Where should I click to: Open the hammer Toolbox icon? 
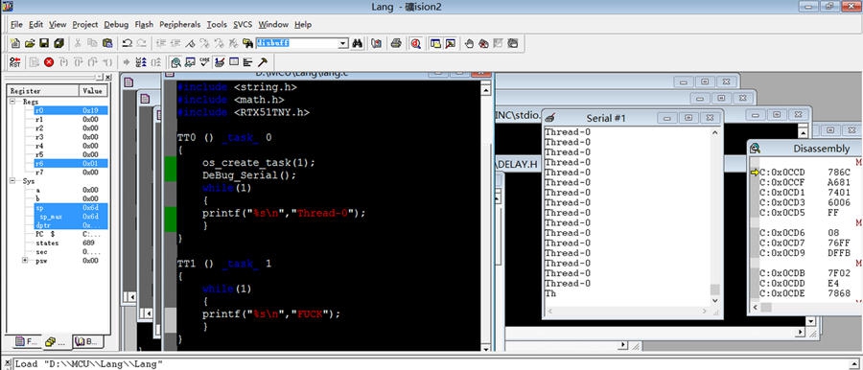tap(263, 62)
